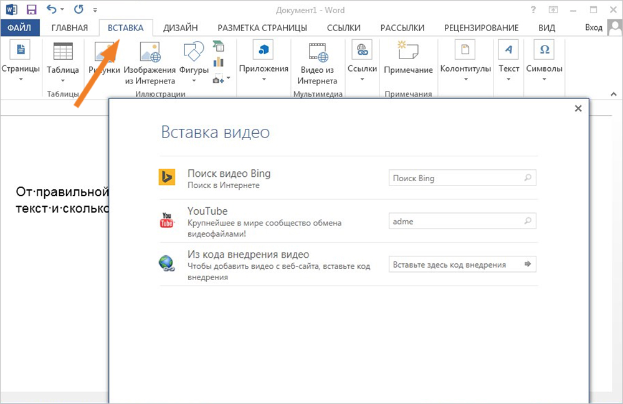Select the ВСТАВКА tab
Viewport: 623px width, 404px height.
126,28
